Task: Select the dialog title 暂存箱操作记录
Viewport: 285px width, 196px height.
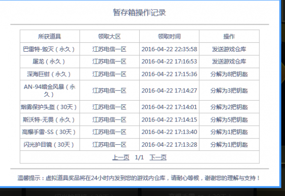Action: point(139,12)
